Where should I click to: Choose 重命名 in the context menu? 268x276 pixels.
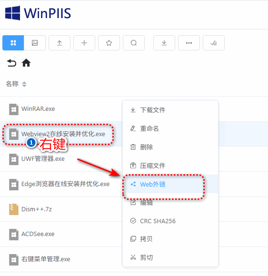(x=170, y=128)
